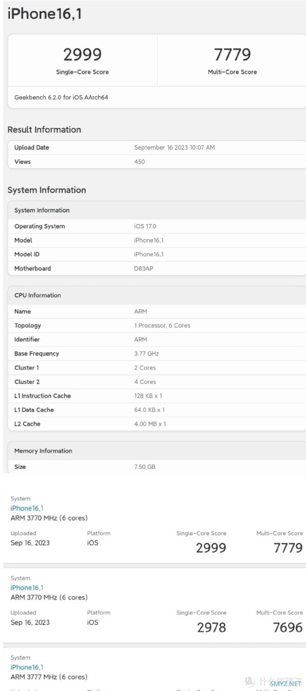Open the iPhone16,1 link scoring 2978
The height and width of the screenshot is (691, 306).
[27, 587]
